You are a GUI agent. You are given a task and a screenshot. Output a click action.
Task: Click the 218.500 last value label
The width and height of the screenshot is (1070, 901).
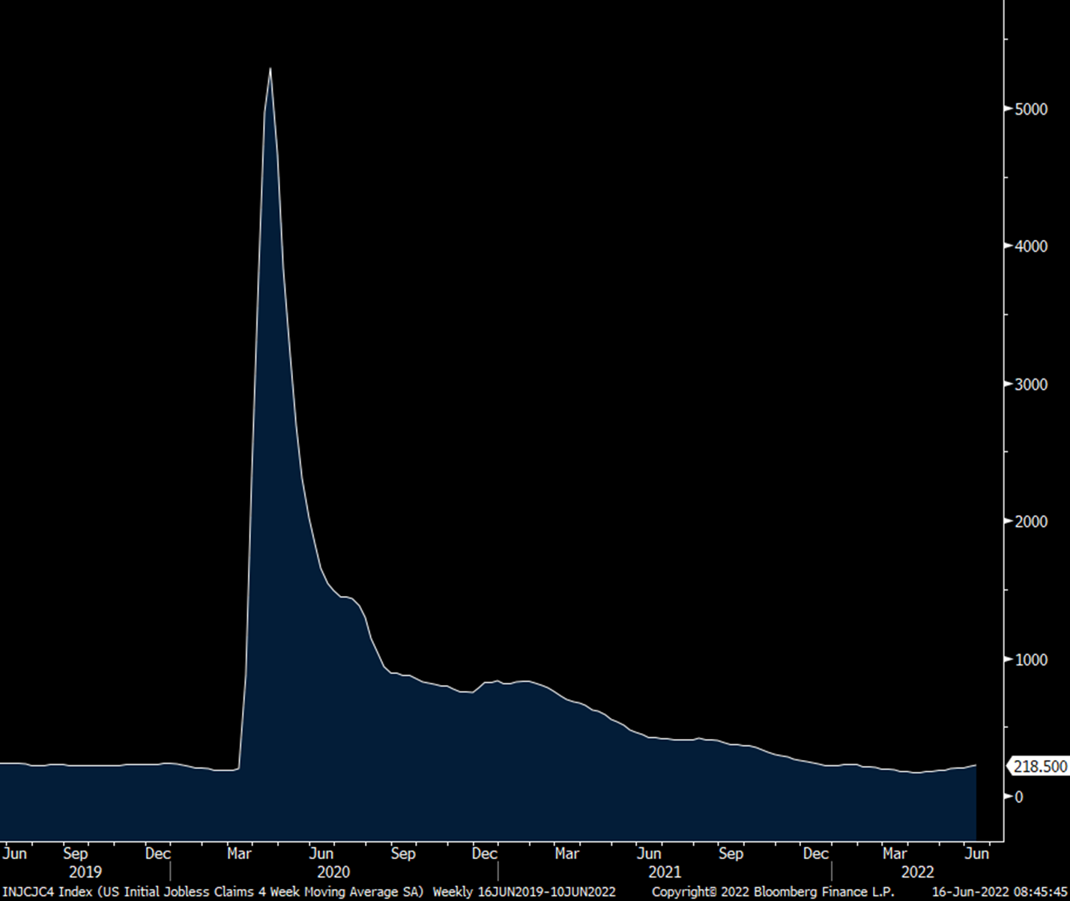[1039, 766]
